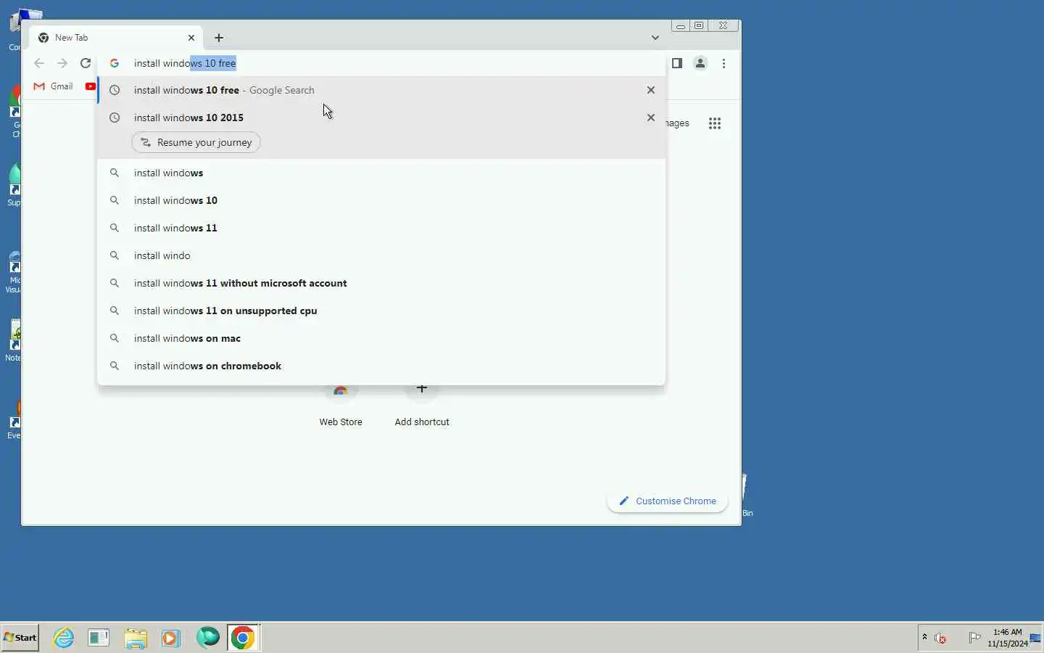
Task: Open the Google apps grid icon
Action: (715, 123)
